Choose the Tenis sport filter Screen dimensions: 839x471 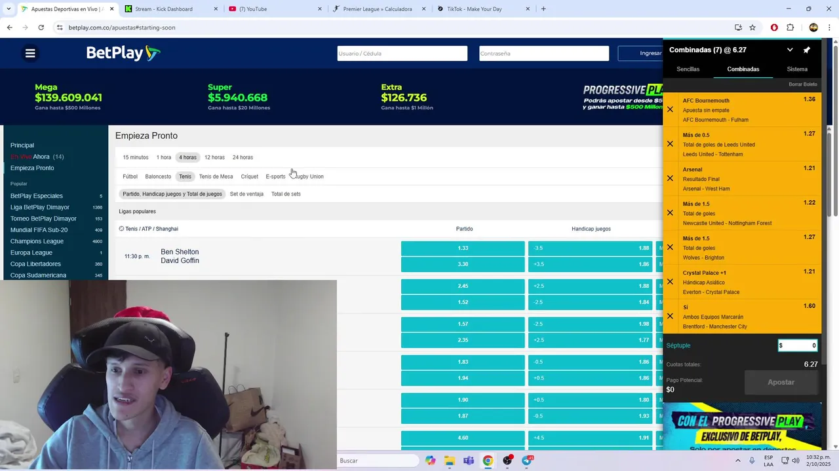185,177
